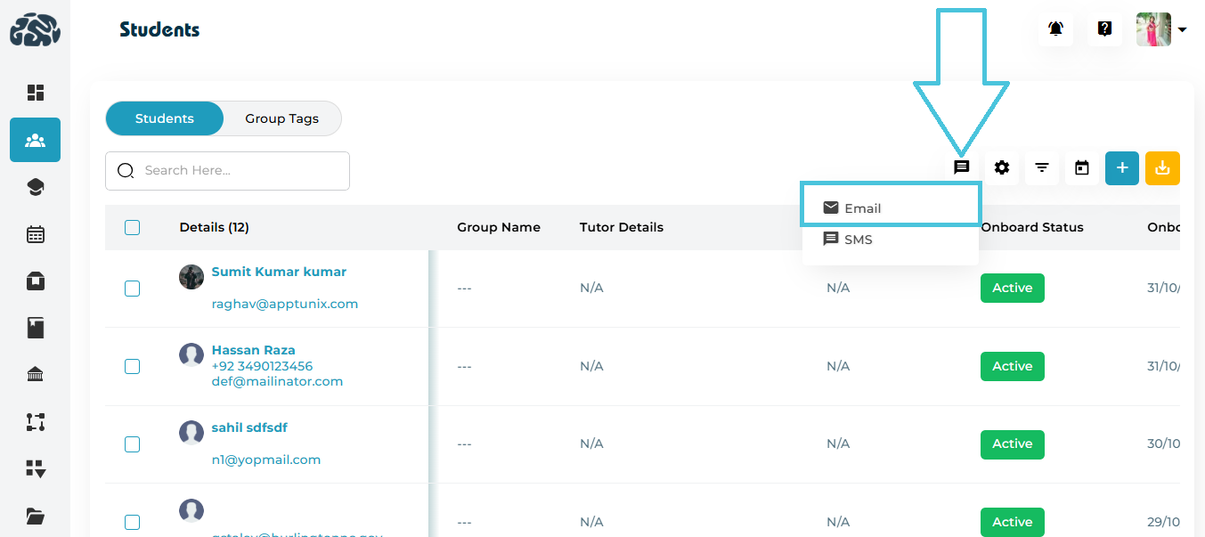Open the dashboard grid icon in sidebar
The width and height of the screenshot is (1205, 537).
pyautogui.click(x=36, y=93)
